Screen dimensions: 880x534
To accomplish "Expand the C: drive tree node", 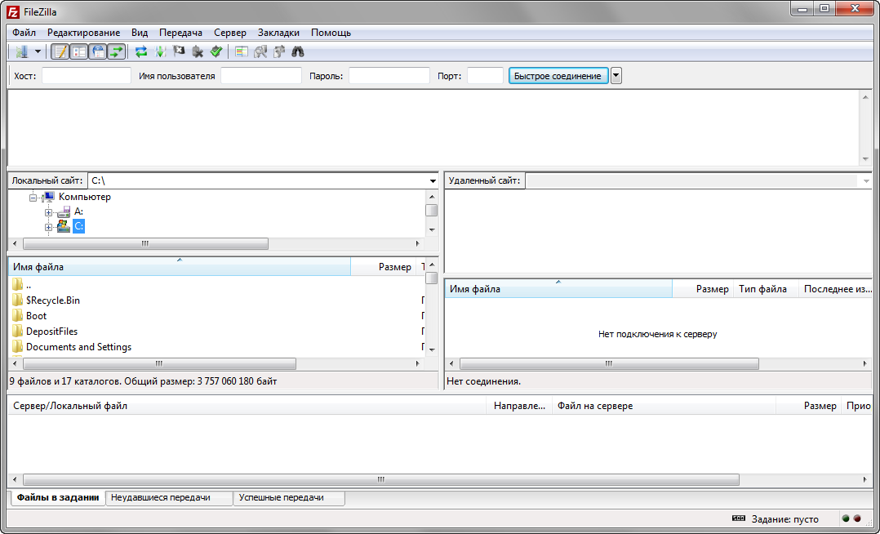I will pos(48,228).
